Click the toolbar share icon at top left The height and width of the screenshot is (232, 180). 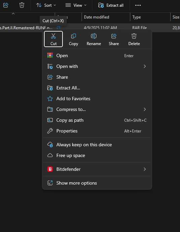(6, 5)
